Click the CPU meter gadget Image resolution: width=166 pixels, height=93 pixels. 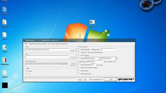[146, 4]
